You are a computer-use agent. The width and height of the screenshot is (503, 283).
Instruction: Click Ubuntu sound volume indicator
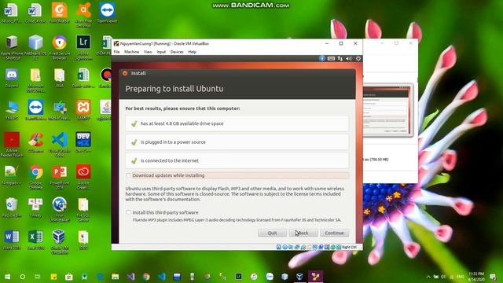point(349,58)
